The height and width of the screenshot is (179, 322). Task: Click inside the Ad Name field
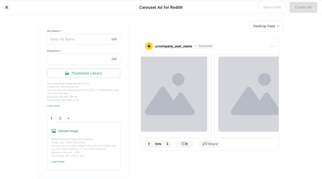point(78,39)
